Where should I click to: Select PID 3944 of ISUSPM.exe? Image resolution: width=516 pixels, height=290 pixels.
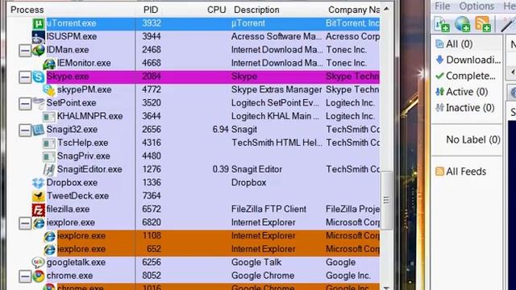point(152,36)
